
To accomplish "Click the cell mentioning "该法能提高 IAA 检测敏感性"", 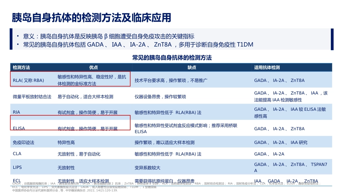I will [291, 96].
